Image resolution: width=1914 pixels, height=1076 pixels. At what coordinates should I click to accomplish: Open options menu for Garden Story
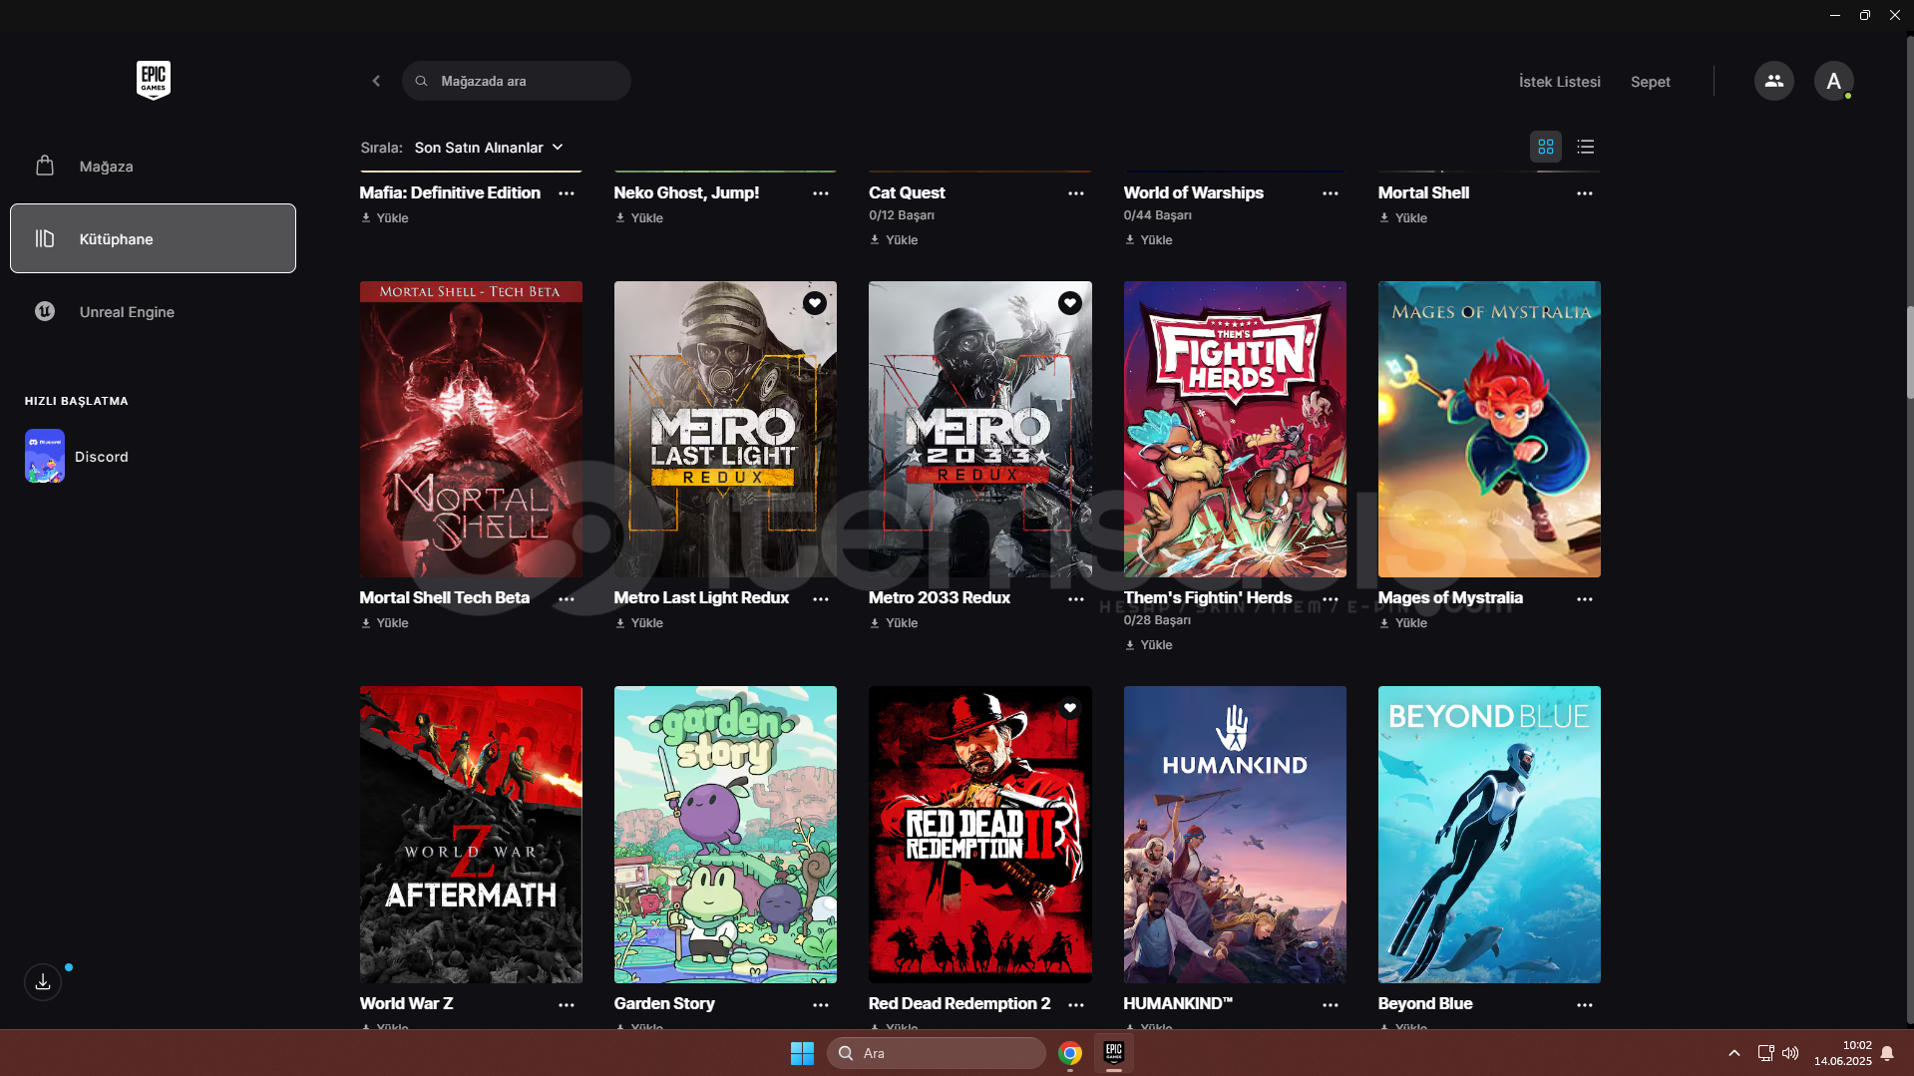821,1005
